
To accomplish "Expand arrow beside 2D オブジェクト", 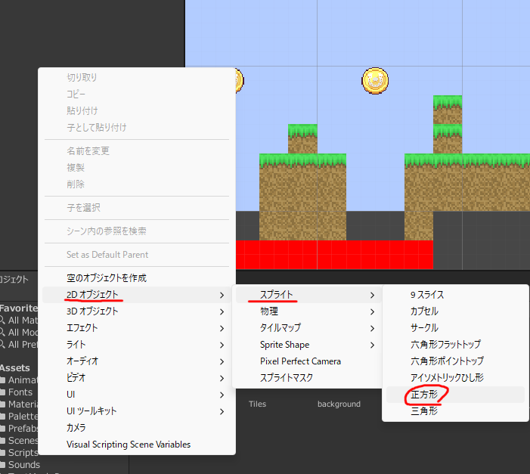I will point(222,295).
